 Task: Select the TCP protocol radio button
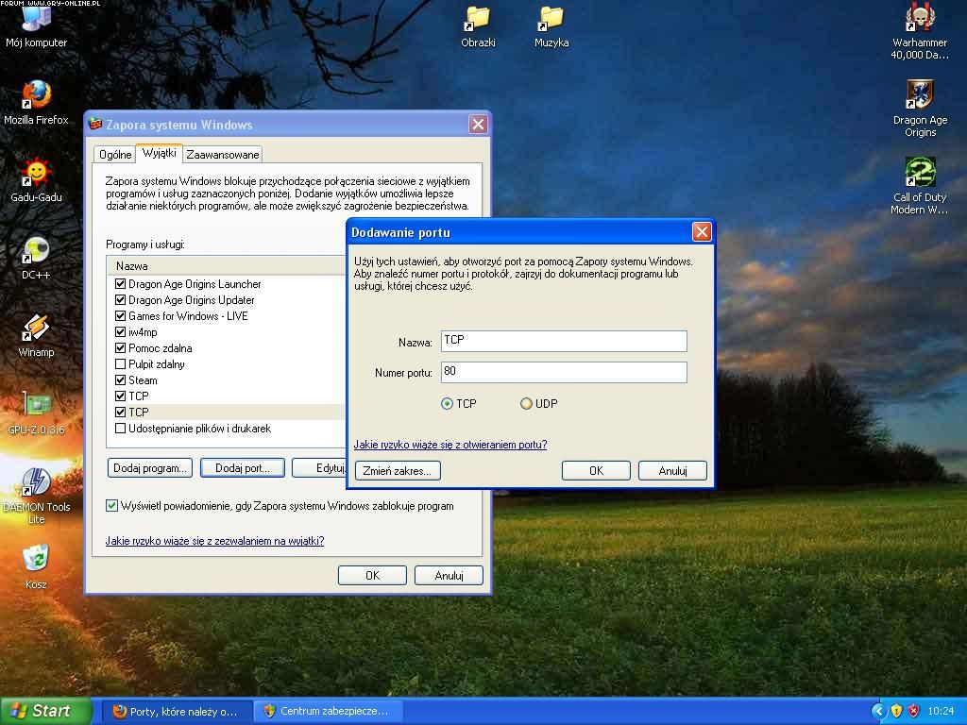pos(448,404)
